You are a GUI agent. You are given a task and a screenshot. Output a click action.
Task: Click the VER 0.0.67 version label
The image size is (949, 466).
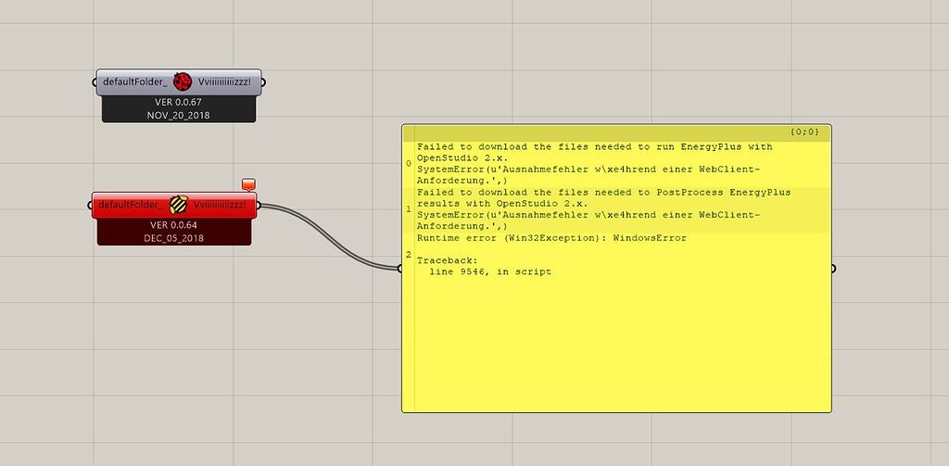pyautogui.click(x=178, y=102)
